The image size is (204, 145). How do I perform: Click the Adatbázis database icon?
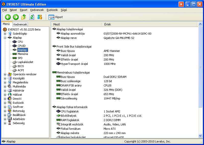[10, 119]
